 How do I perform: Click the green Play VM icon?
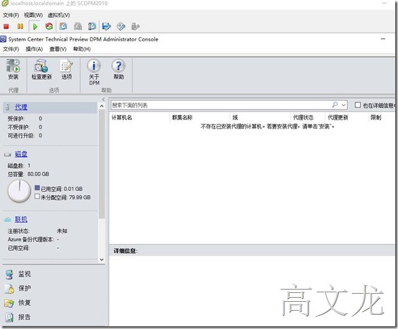pos(35,27)
